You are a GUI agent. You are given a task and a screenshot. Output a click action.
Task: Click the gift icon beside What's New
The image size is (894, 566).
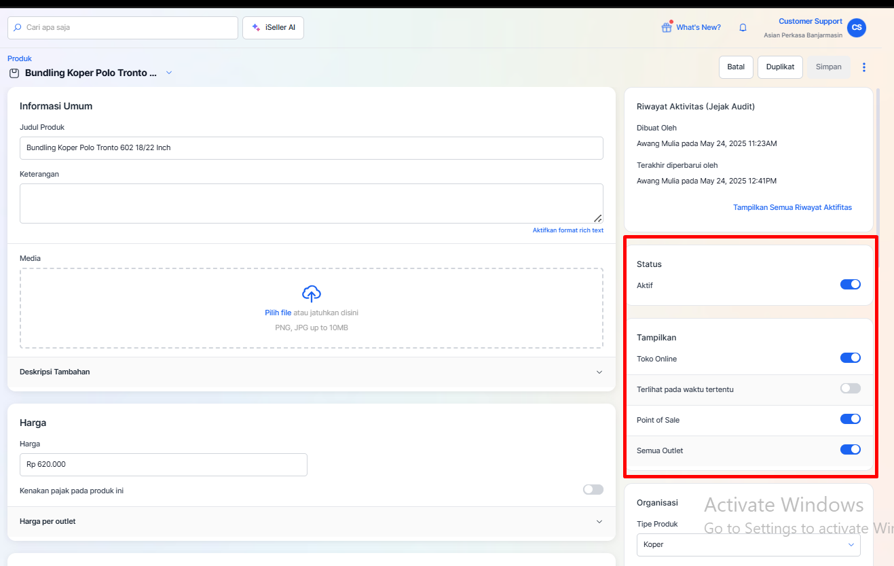tap(666, 27)
